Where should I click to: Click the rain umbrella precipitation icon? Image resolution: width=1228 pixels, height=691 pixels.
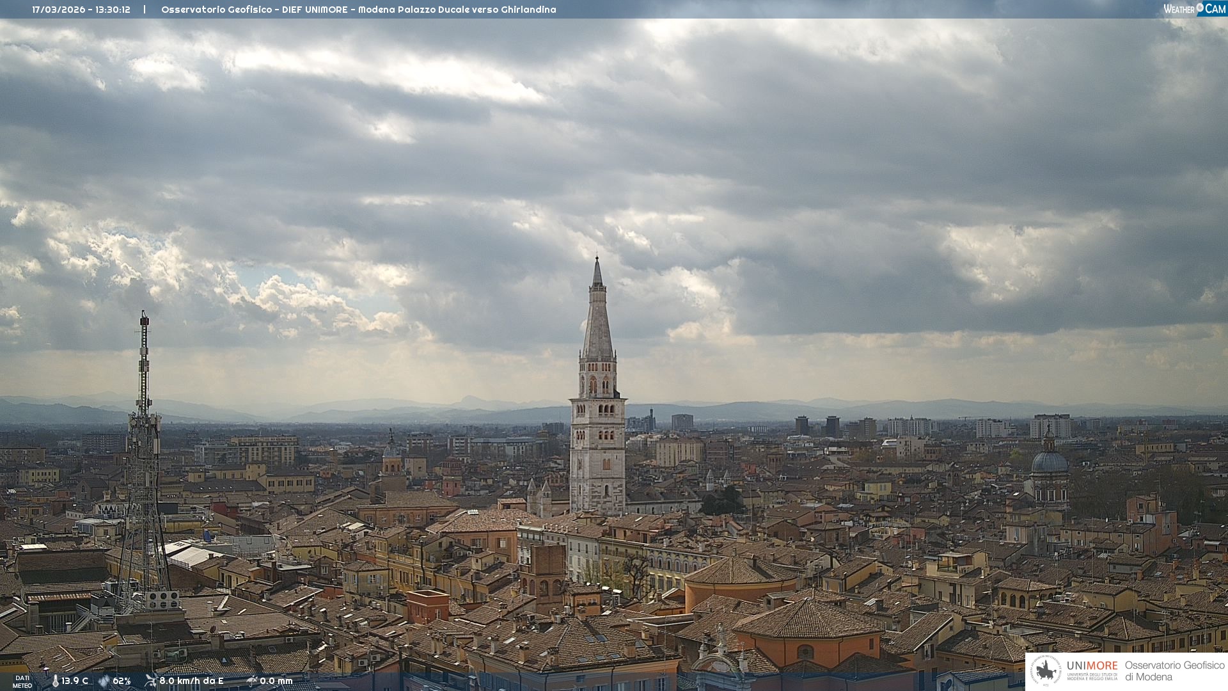point(251,681)
